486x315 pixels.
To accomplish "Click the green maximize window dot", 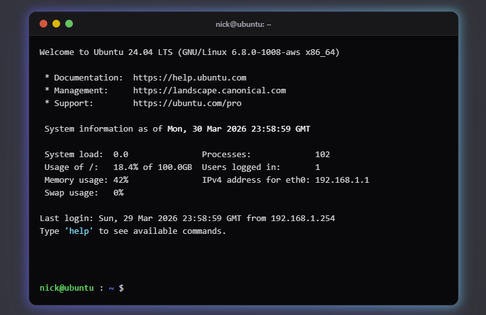I will (x=69, y=24).
